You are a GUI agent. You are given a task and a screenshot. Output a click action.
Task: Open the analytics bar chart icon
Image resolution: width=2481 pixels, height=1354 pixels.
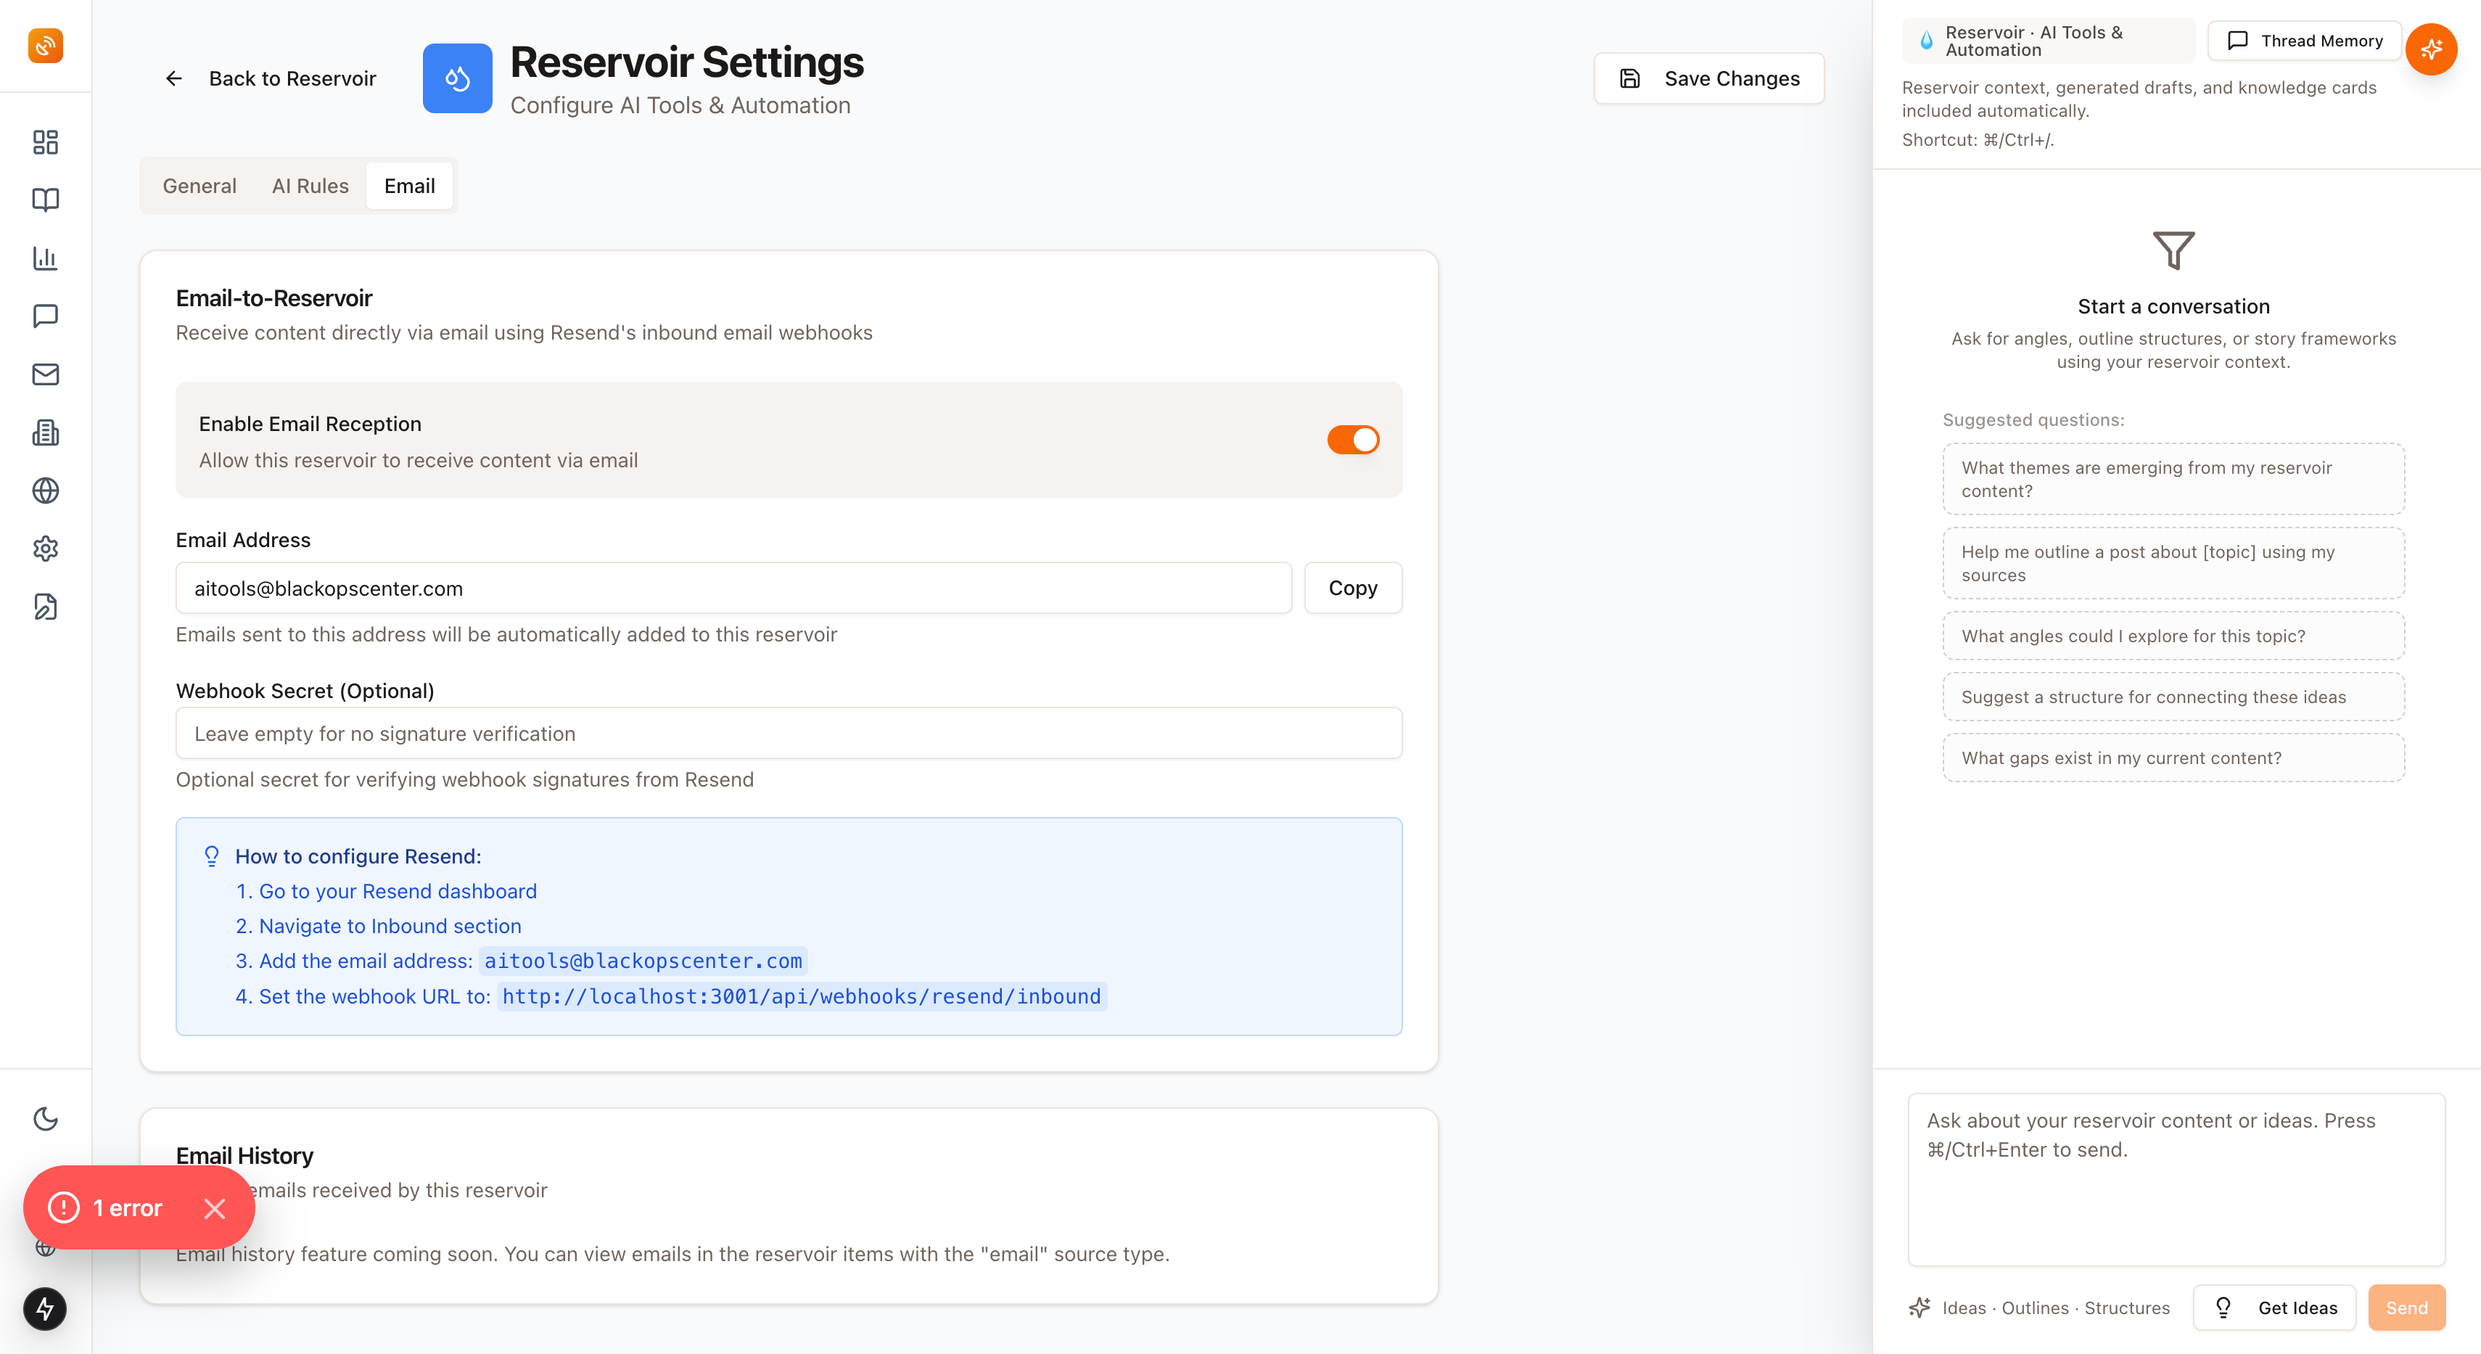point(44,258)
